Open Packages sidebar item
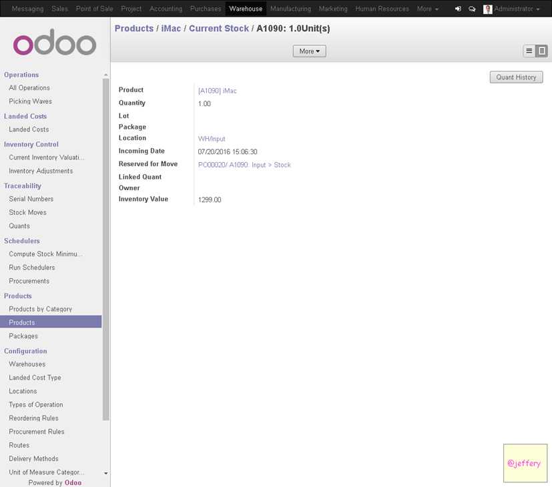Image resolution: width=552 pixels, height=487 pixels. 23,336
